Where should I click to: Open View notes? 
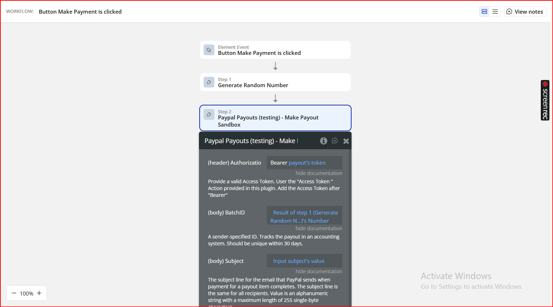coord(525,11)
